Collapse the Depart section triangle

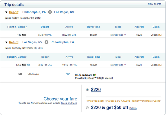tap(6, 12)
